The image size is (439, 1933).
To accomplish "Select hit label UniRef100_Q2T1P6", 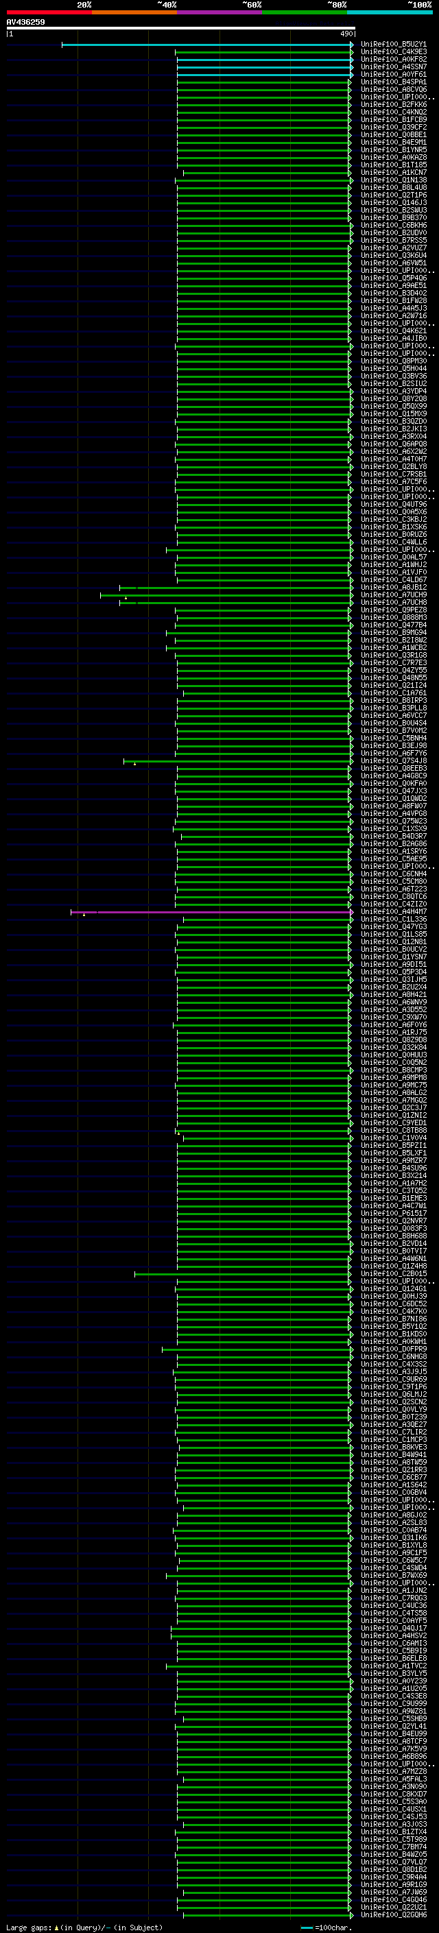I will [393, 195].
